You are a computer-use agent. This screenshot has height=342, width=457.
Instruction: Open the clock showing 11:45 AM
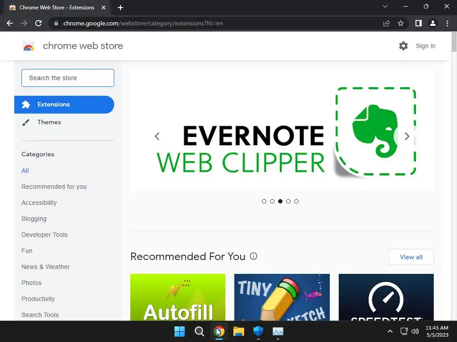(x=437, y=331)
